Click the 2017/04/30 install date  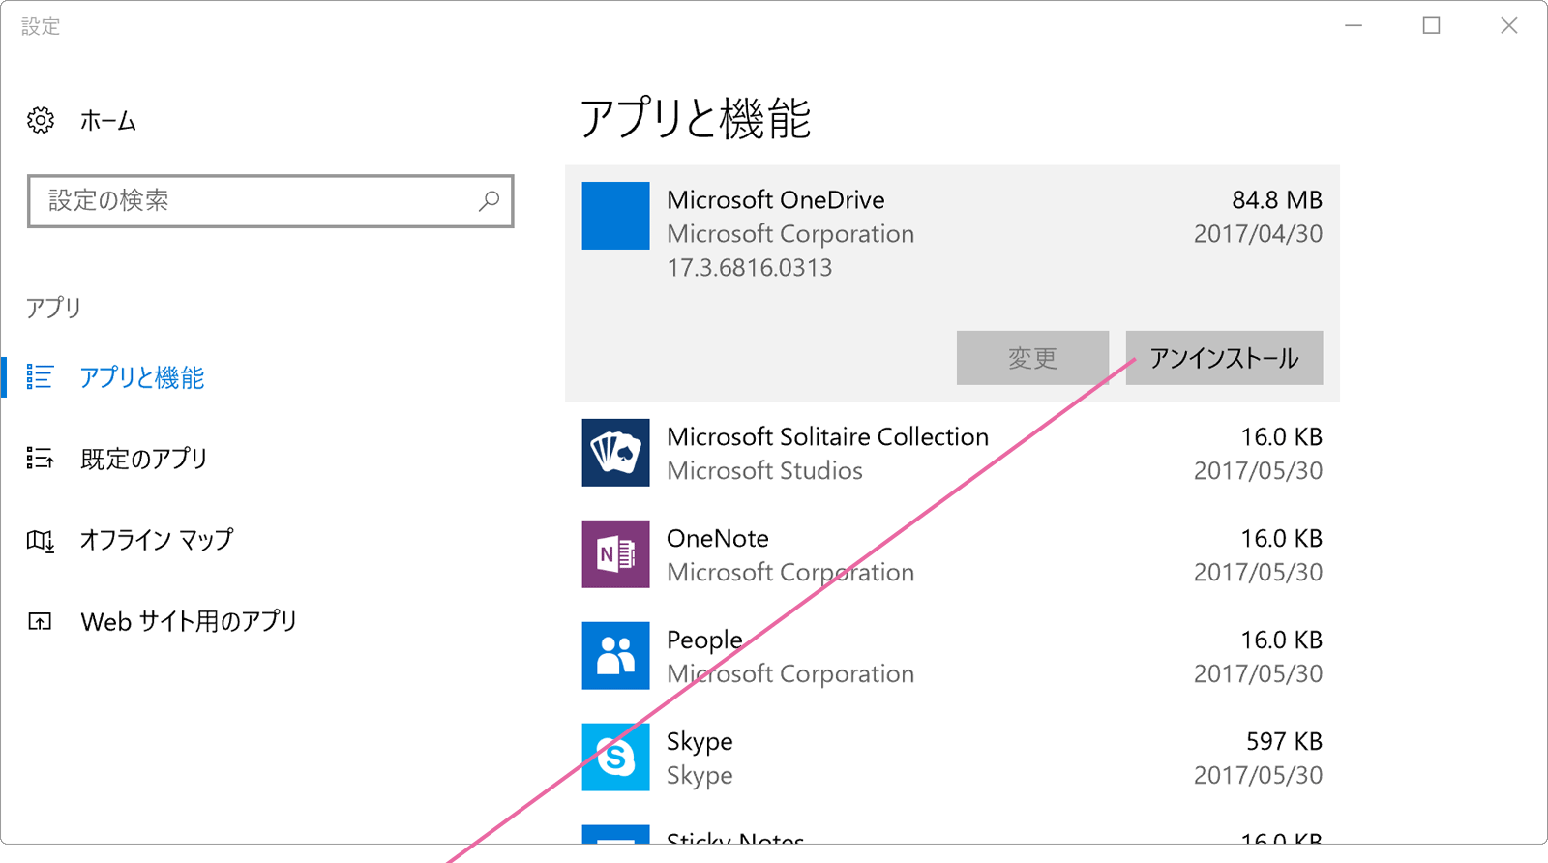[1258, 234]
